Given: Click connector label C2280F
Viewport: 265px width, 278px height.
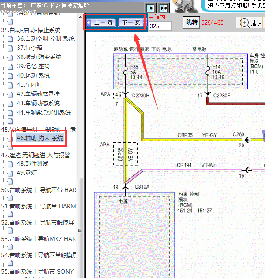Looking at the screenshot, I should pos(221,96).
